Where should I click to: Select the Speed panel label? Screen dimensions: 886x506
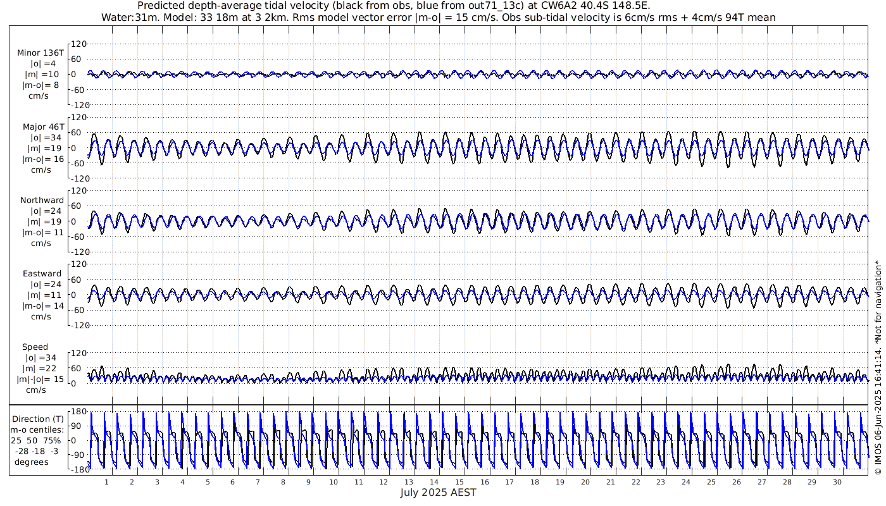tap(35, 347)
